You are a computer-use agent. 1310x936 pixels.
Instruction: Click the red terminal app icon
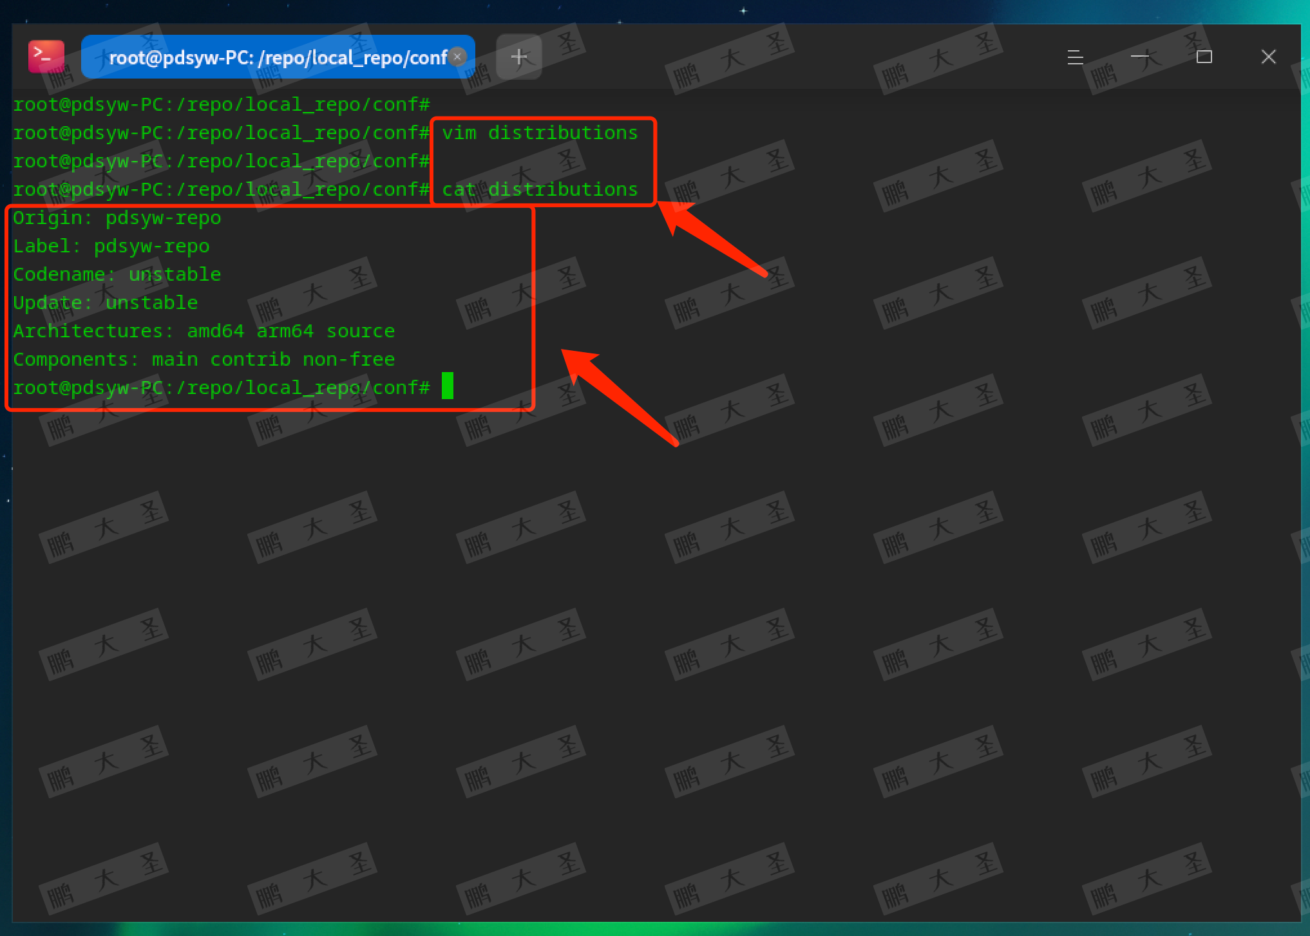tap(46, 57)
